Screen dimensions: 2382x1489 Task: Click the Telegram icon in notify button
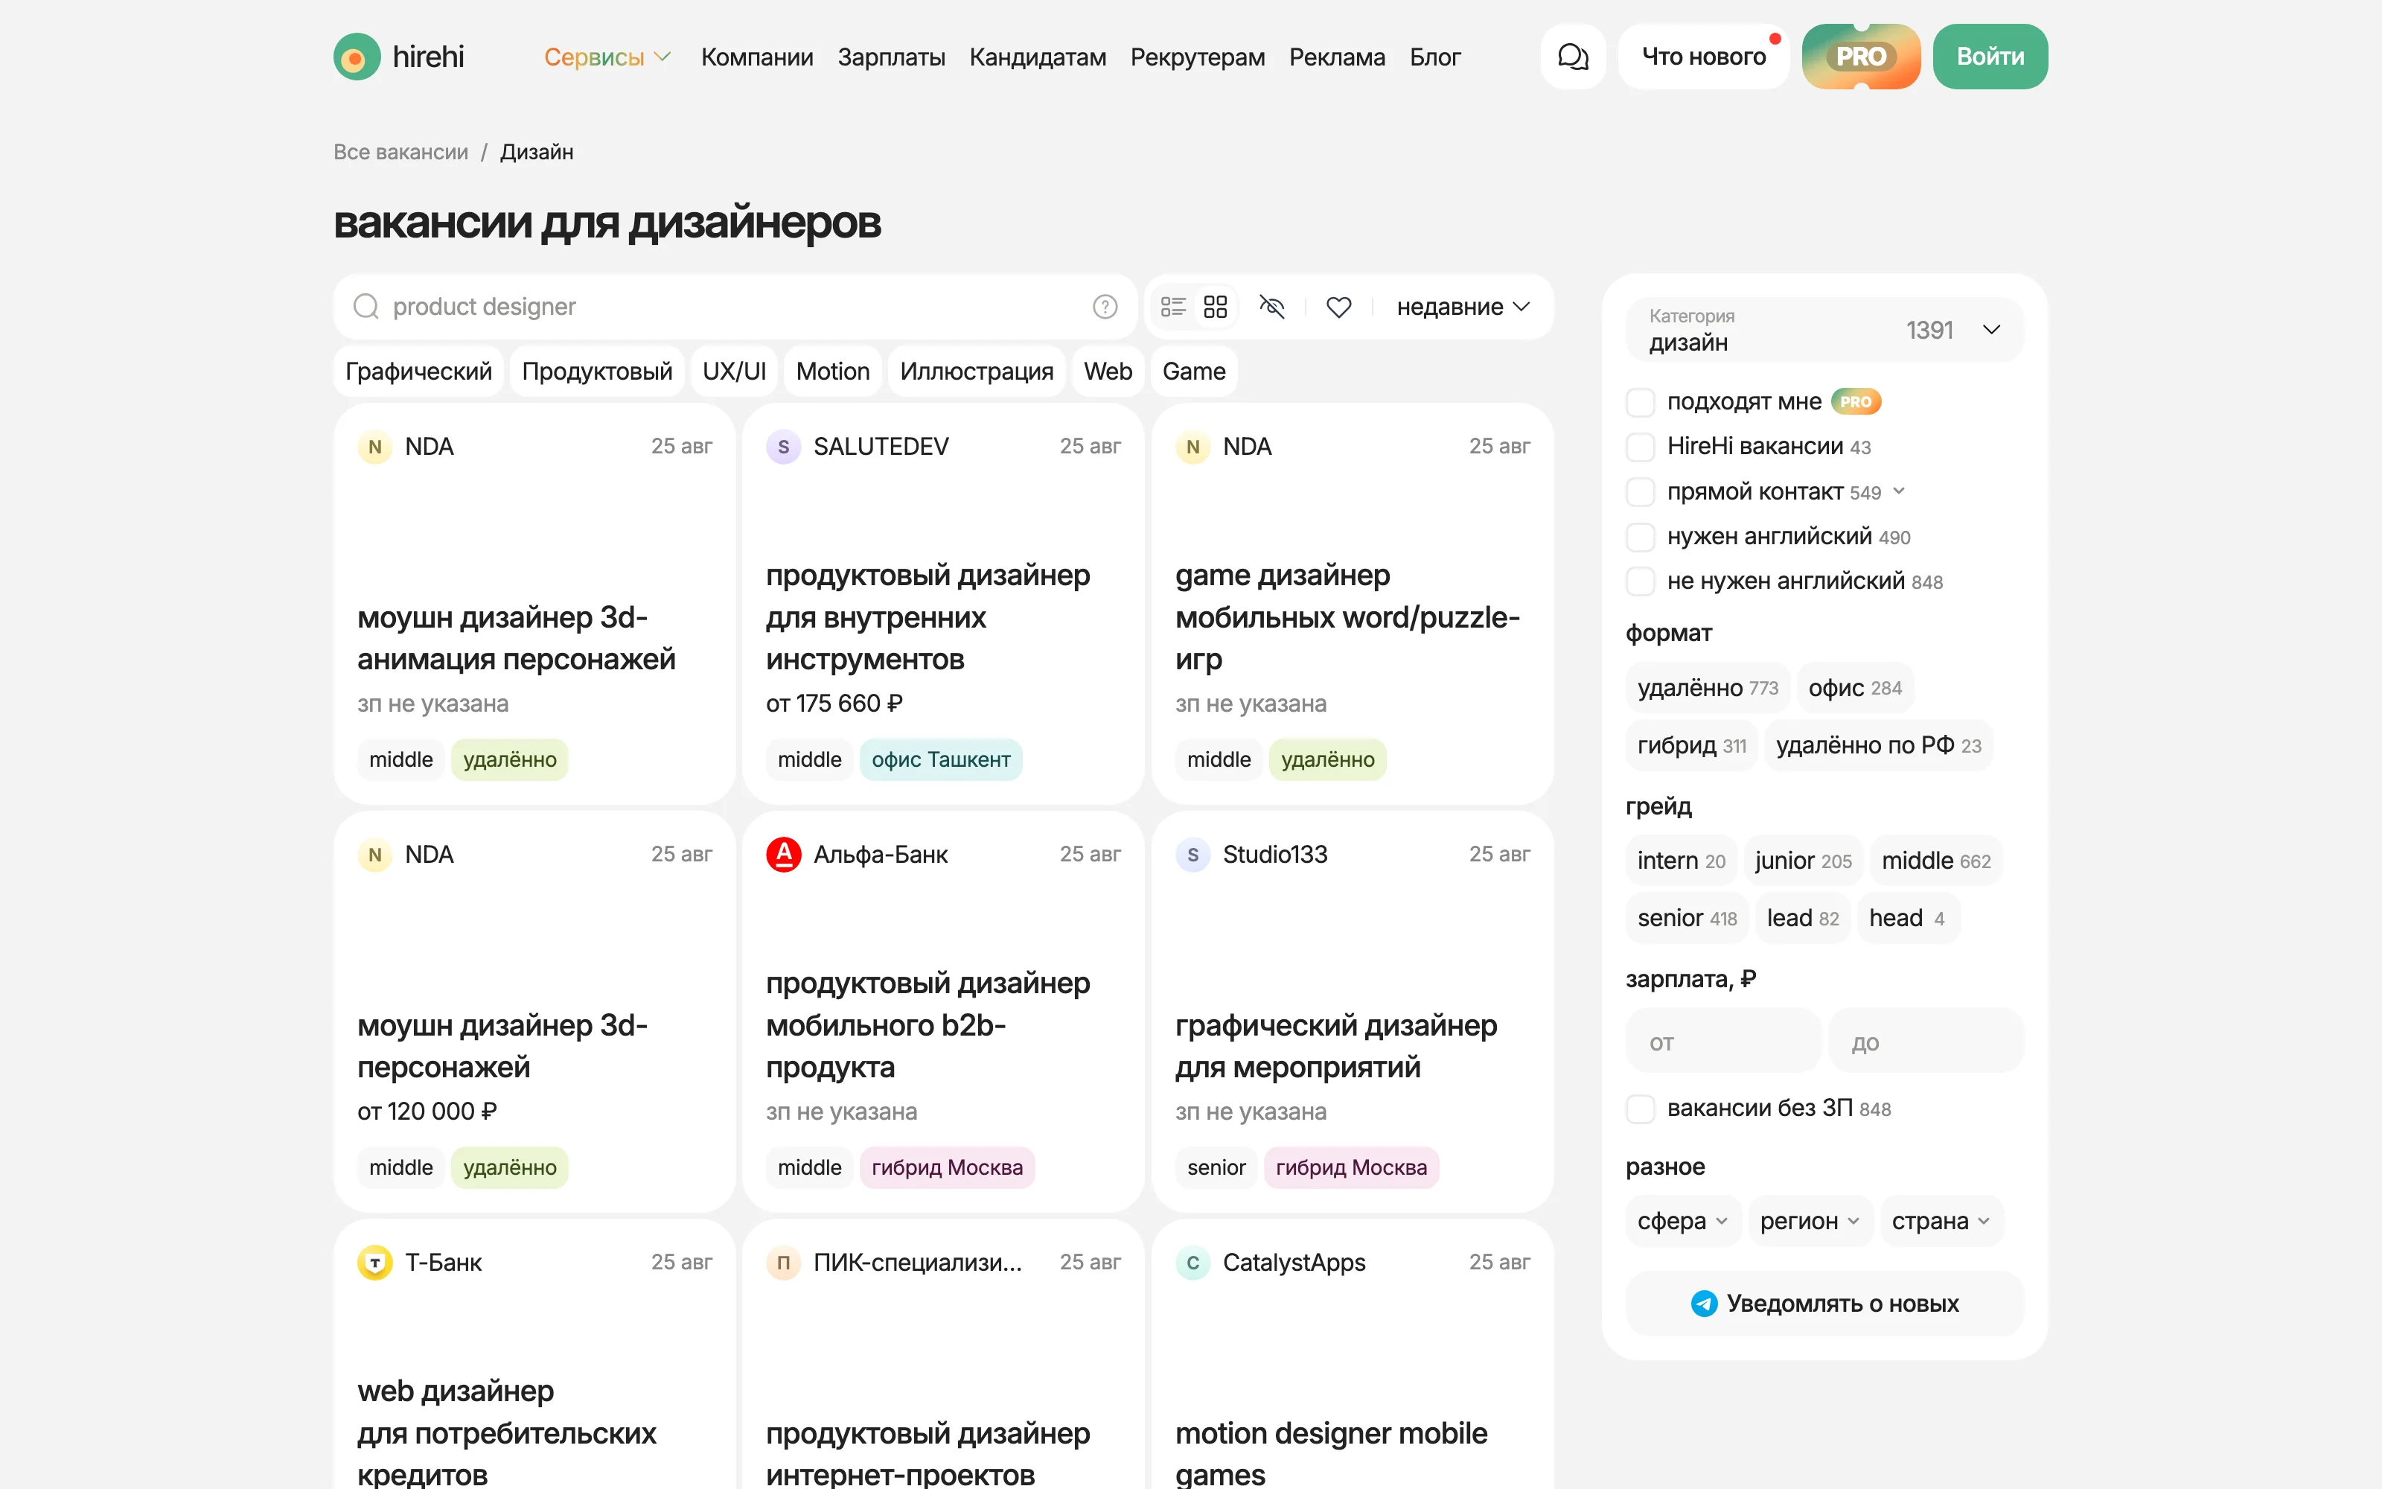1704,1303
